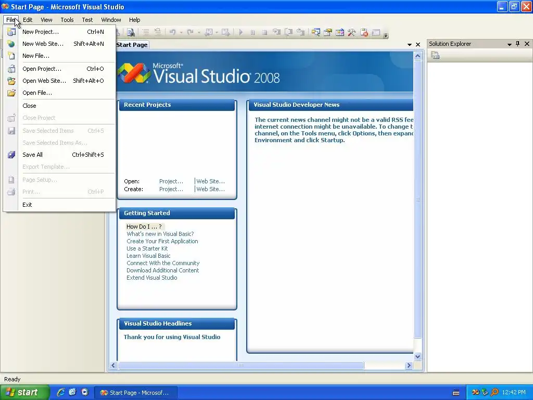Screen dimensions: 533x400
Task: Click the Undo toolbar icon
Action: (173, 32)
